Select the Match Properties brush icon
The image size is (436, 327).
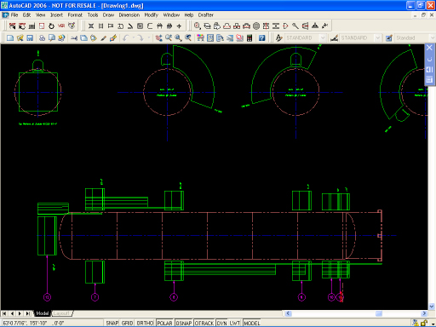click(x=104, y=37)
